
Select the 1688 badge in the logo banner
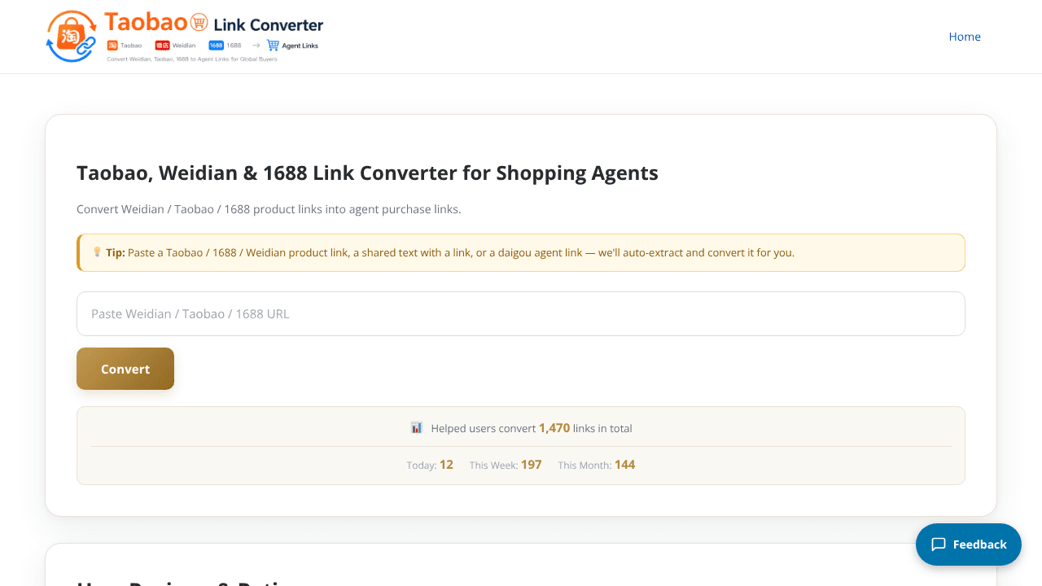point(216,46)
